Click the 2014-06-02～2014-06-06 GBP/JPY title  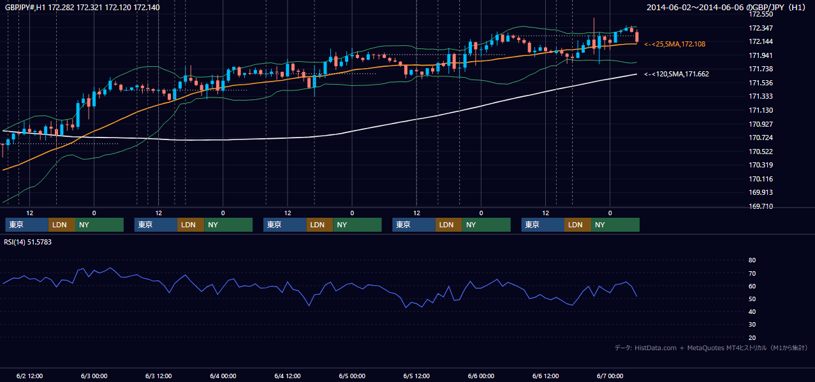coord(728,8)
